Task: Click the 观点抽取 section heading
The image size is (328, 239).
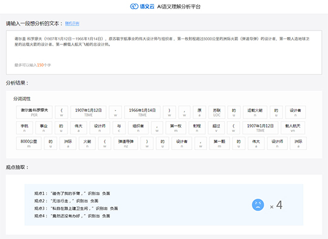Action: tap(17, 167)
